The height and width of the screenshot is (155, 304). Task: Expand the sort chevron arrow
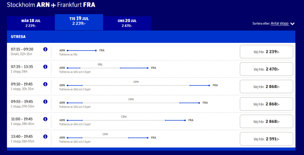(293, 24)
